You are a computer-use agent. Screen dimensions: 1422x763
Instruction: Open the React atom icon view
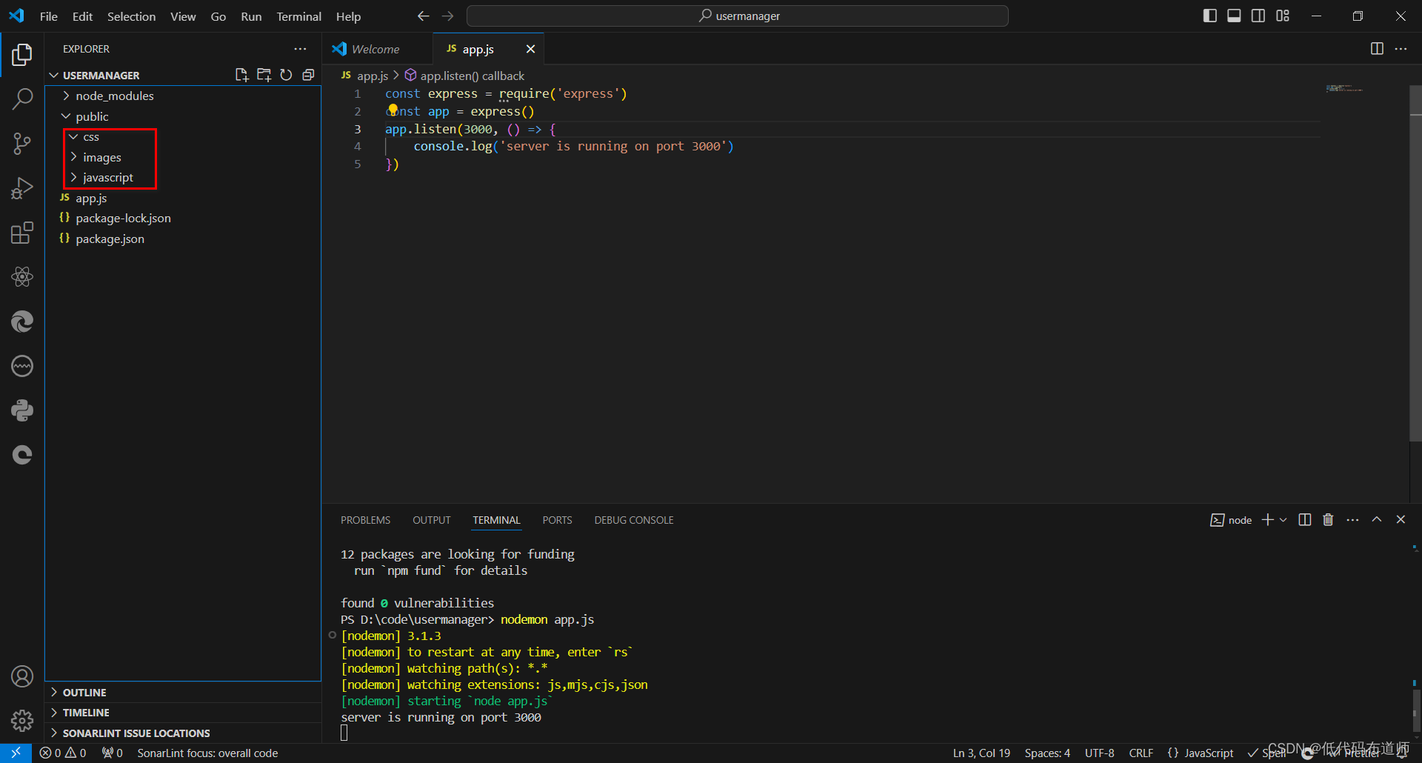click(22, 277)
